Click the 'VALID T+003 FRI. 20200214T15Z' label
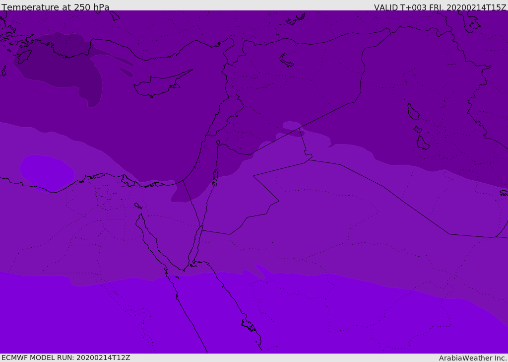This screenshot has height=362, width=508. click(440, 7)
